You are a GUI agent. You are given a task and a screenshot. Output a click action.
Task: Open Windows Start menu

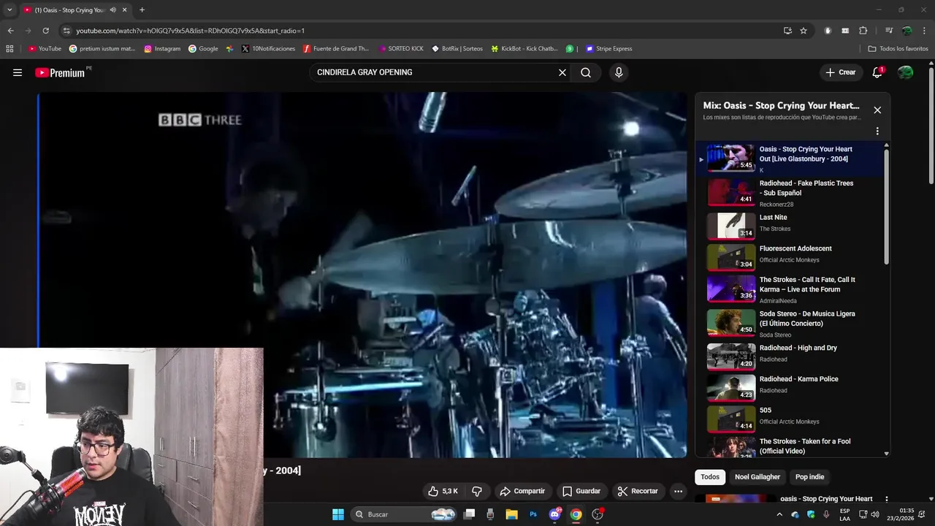click(338, 514)
